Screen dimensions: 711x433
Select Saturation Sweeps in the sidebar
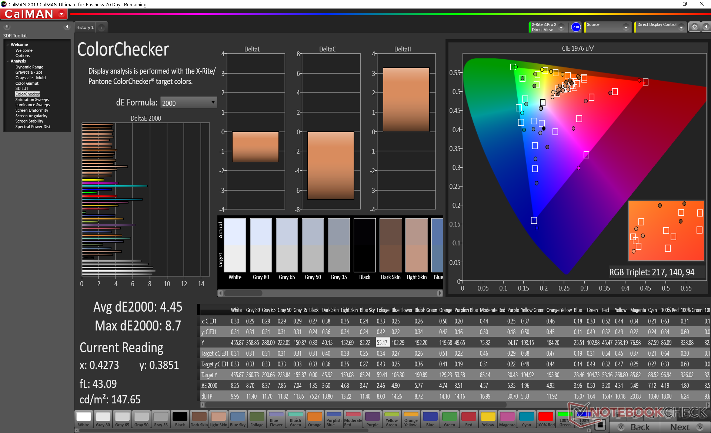pyautogui.click(x=32, y=100)
